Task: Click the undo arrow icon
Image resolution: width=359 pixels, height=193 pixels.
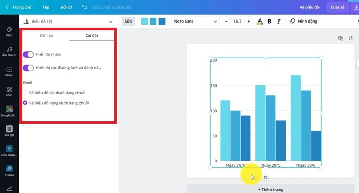Action: pos(85,7)
